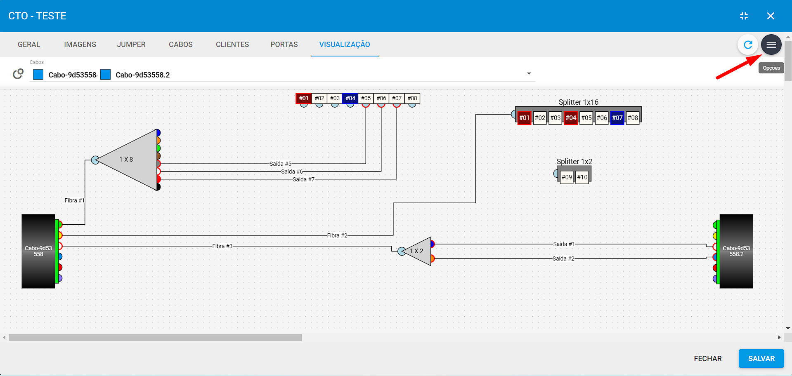The image size is (792, 376).
Task: Select the 1 X 8 splitter triangle
Action: 132,160
